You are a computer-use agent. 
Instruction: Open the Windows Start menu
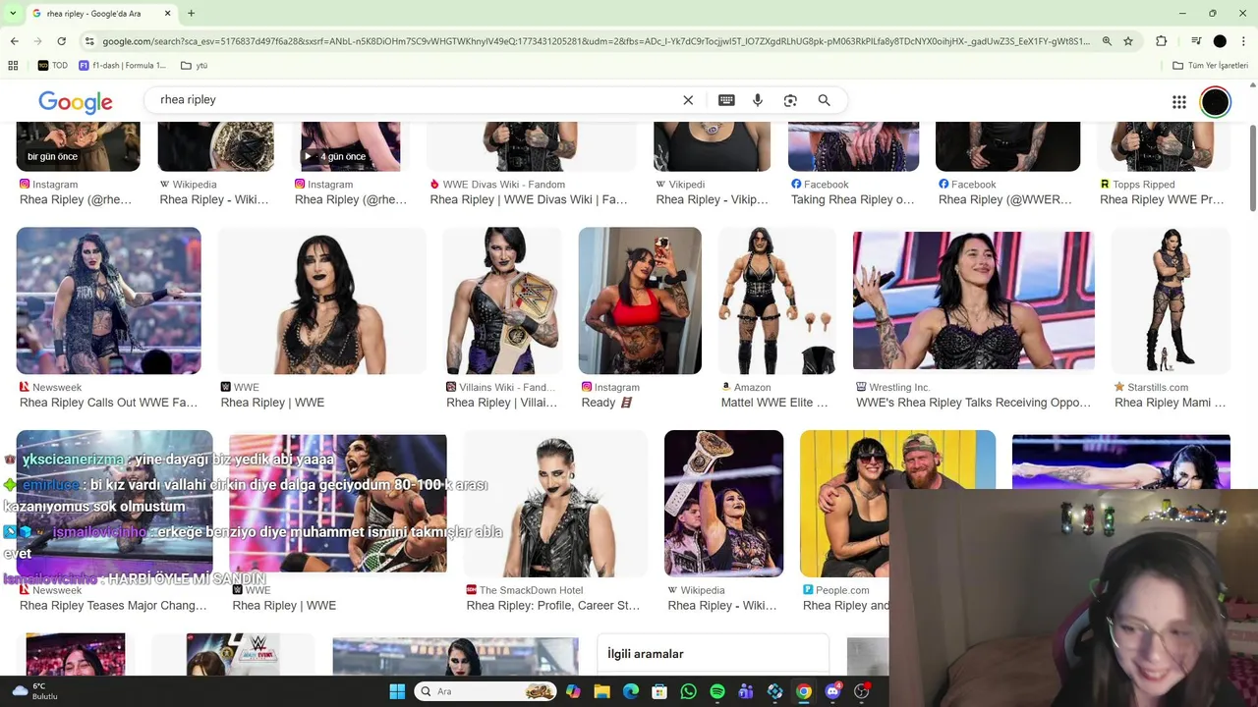coord(397,691)
